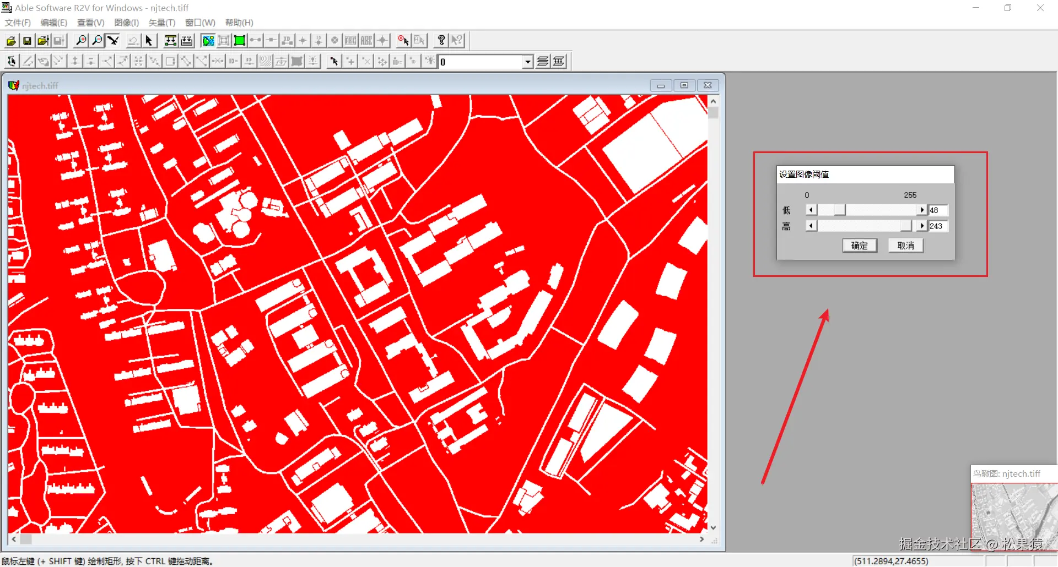Pick the black arrow pointer tool
Screen dimensions: 1058x567
pos(149,41)
